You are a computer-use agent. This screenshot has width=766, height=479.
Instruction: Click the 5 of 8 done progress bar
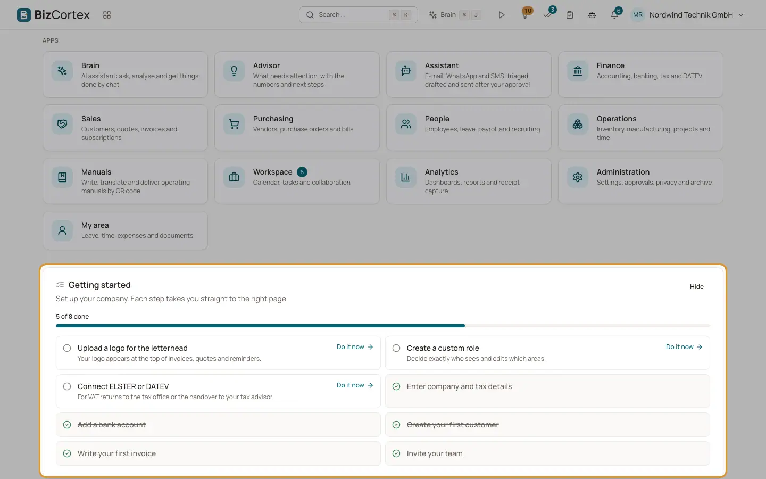pos(383,326)
